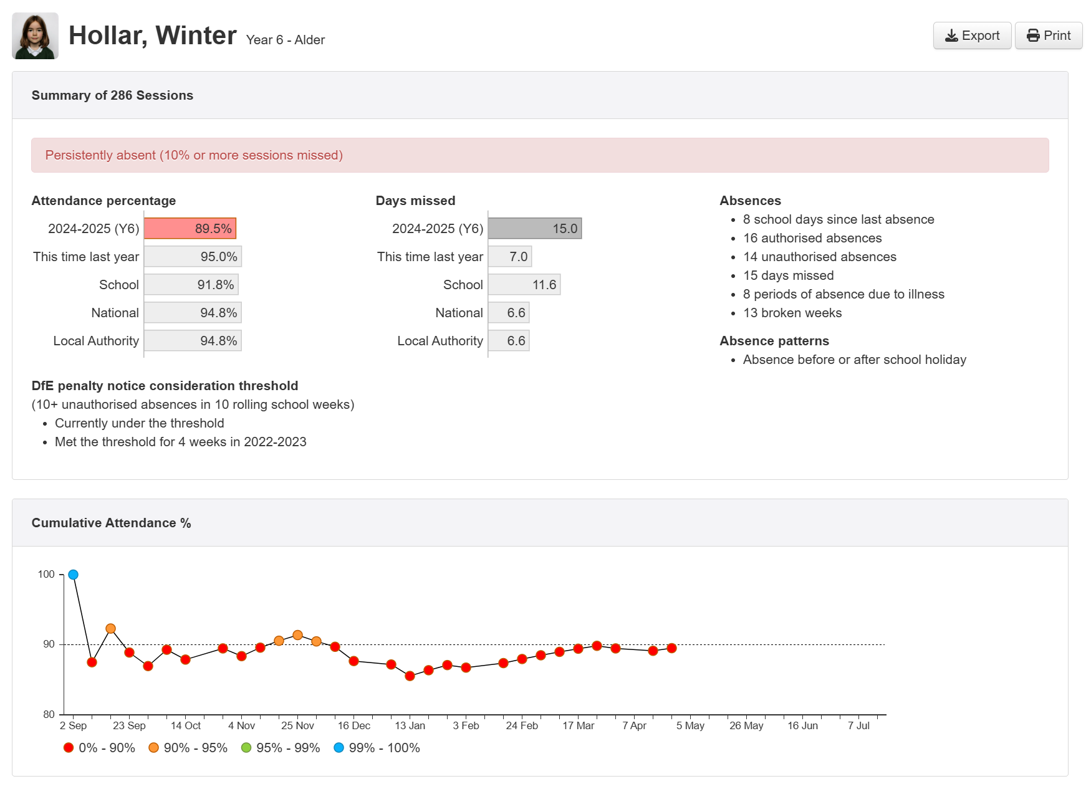The image size is (1091, 789).
Task: Click the Print button
Action: tap(1048, 36)
